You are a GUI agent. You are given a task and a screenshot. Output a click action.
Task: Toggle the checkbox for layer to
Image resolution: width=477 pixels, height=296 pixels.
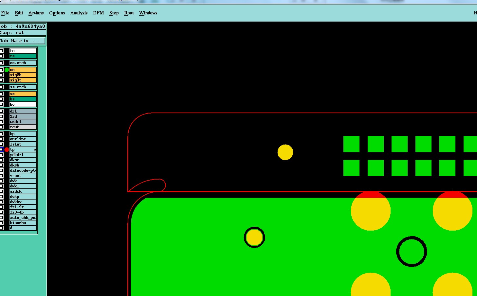[x=2, y=51]
